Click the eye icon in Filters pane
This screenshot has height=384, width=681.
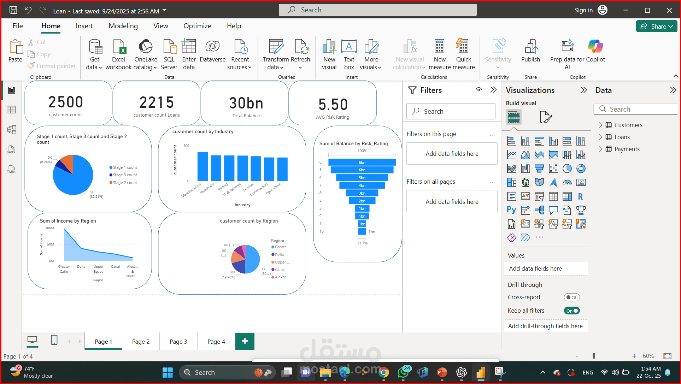click(479, 90)
